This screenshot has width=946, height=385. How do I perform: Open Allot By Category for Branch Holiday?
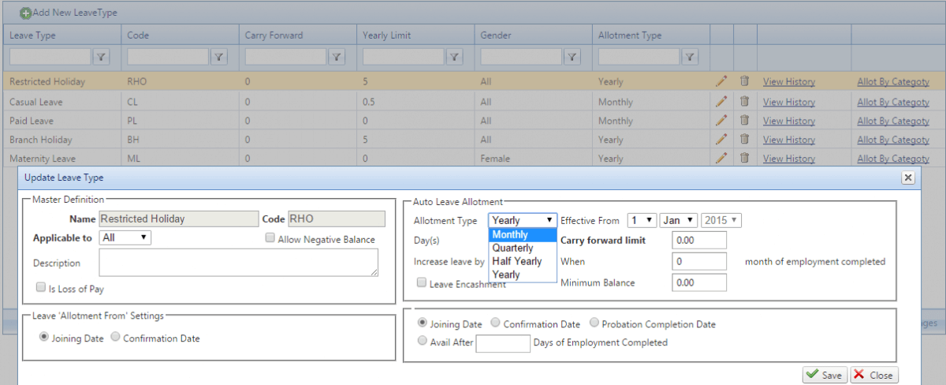[x=893, y=140]
